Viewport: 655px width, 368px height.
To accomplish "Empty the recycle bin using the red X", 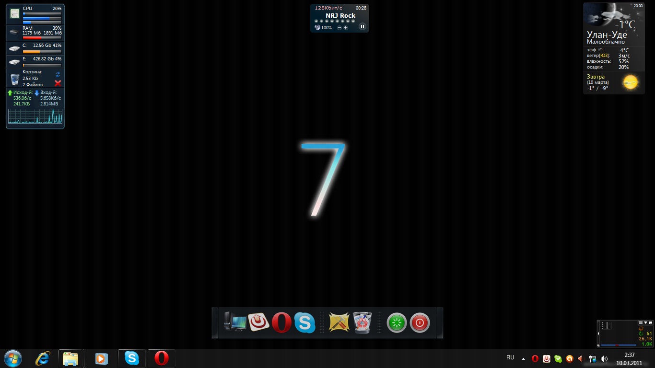I will (x=58, y=83).
